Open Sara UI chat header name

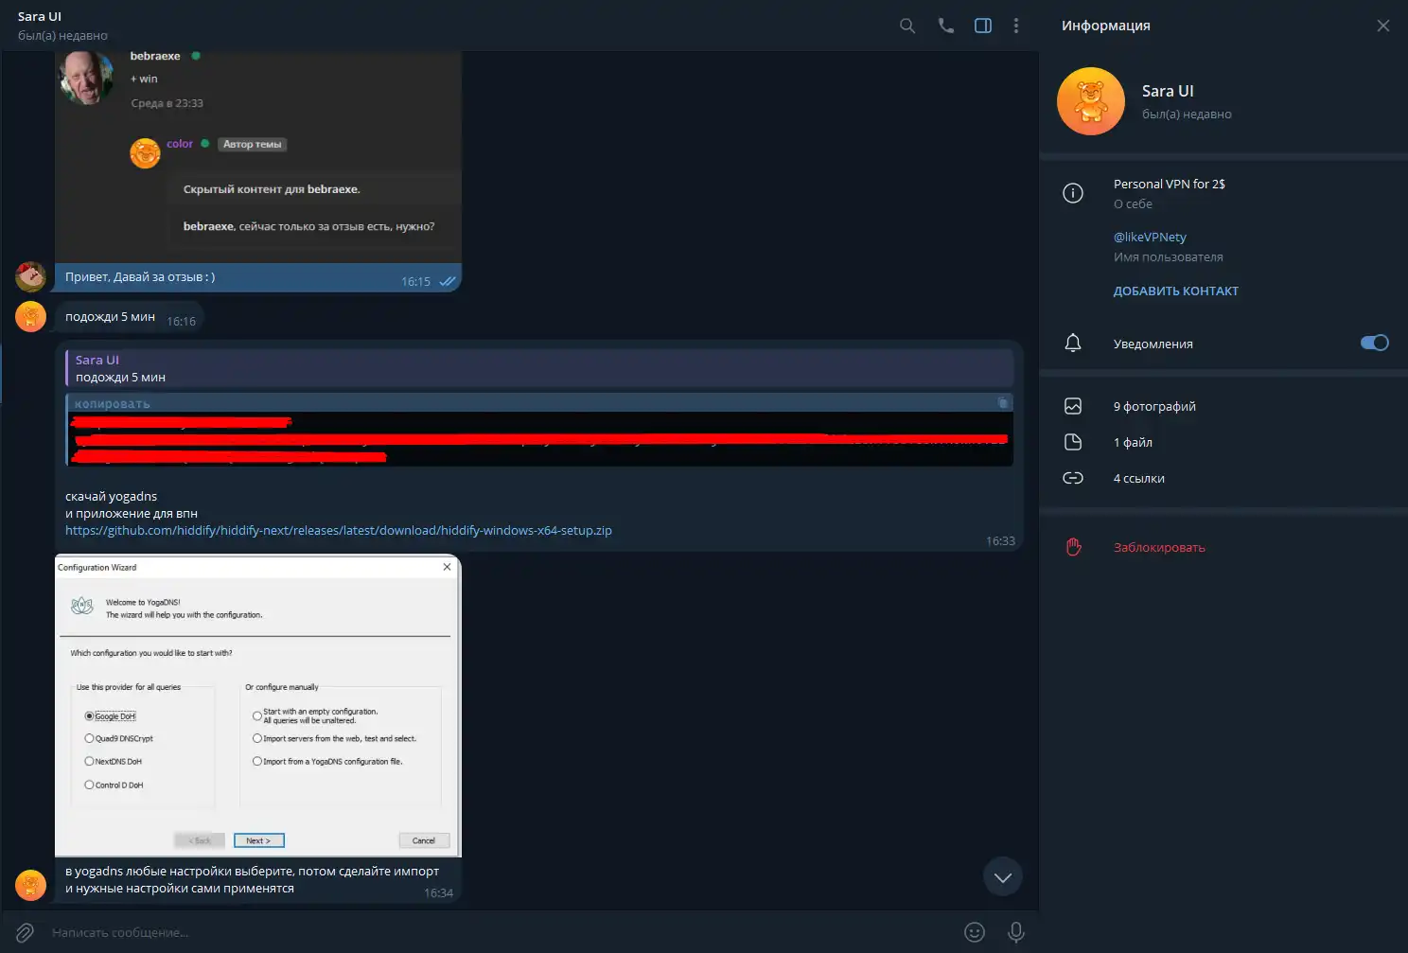coord(40,16)
